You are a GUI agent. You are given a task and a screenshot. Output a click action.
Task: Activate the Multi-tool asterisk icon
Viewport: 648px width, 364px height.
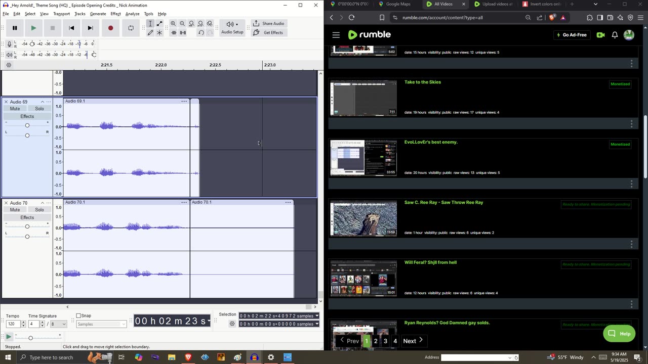pos(159,33)
